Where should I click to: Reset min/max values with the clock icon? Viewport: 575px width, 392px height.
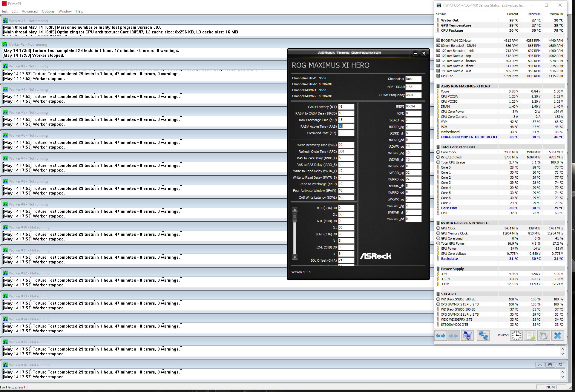point(516,336)
